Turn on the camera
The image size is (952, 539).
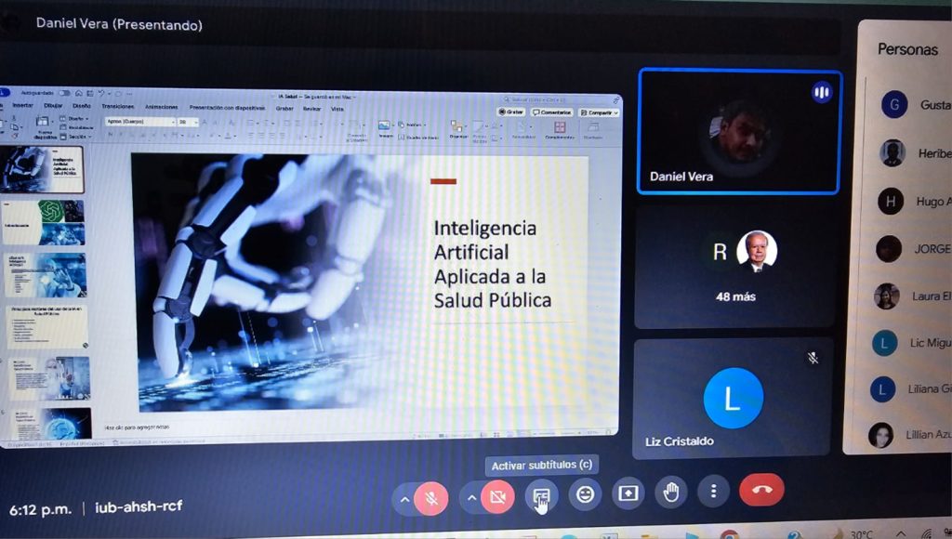[x=497, y=498]
